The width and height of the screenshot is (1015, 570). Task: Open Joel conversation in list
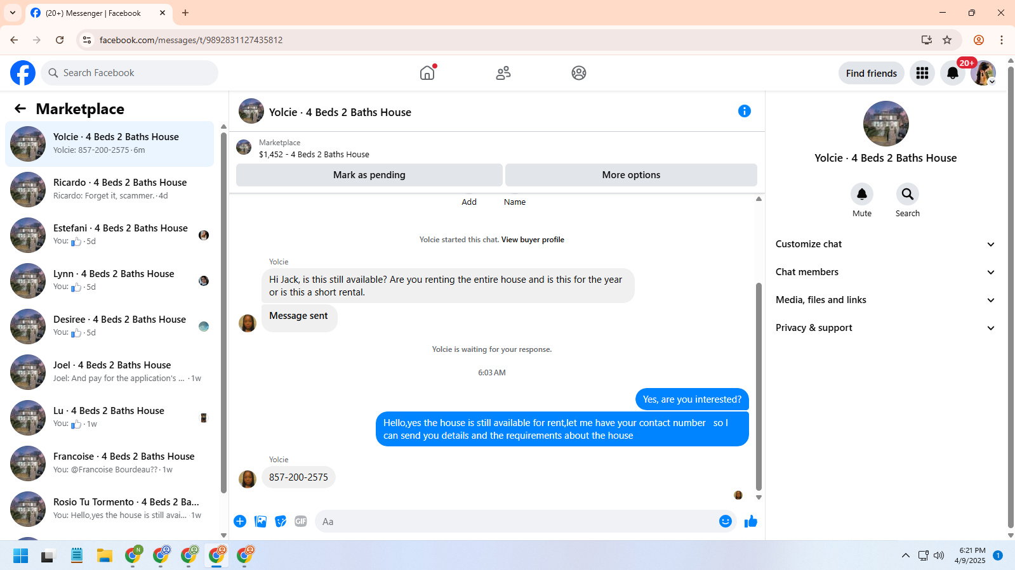click(110, 372)
